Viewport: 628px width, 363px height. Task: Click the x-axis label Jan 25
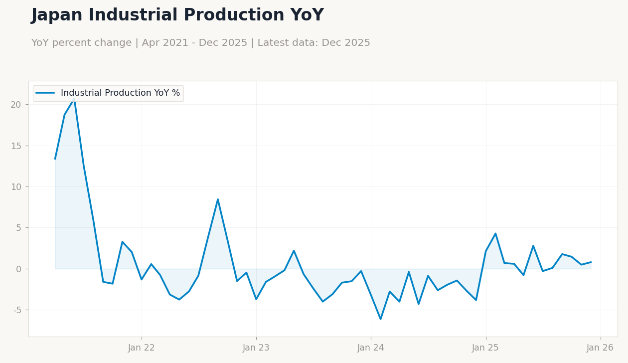pyautogui.click(x=485, y=348)
